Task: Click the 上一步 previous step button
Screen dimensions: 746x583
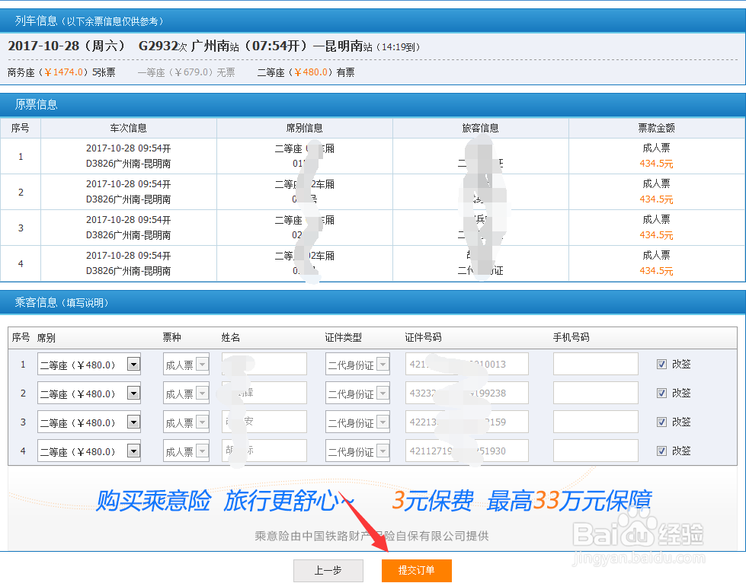Action: pyautogui.click(x=328, y=570)
